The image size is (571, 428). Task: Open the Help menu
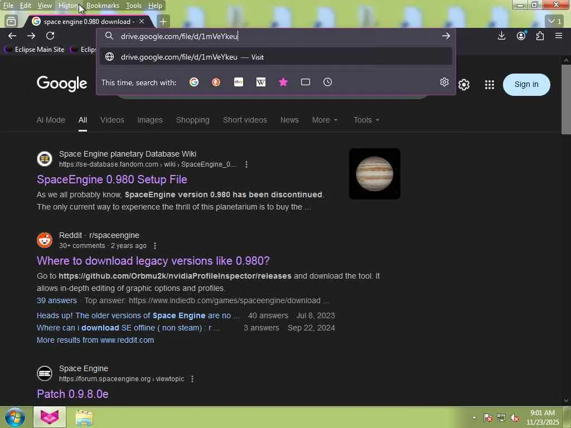pyautogui.click(x=155, y=6)
